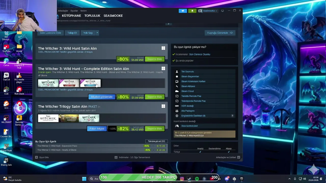The image size is (326, 183).
Task: Open the Yardım menu
Action: click(83, 11)
